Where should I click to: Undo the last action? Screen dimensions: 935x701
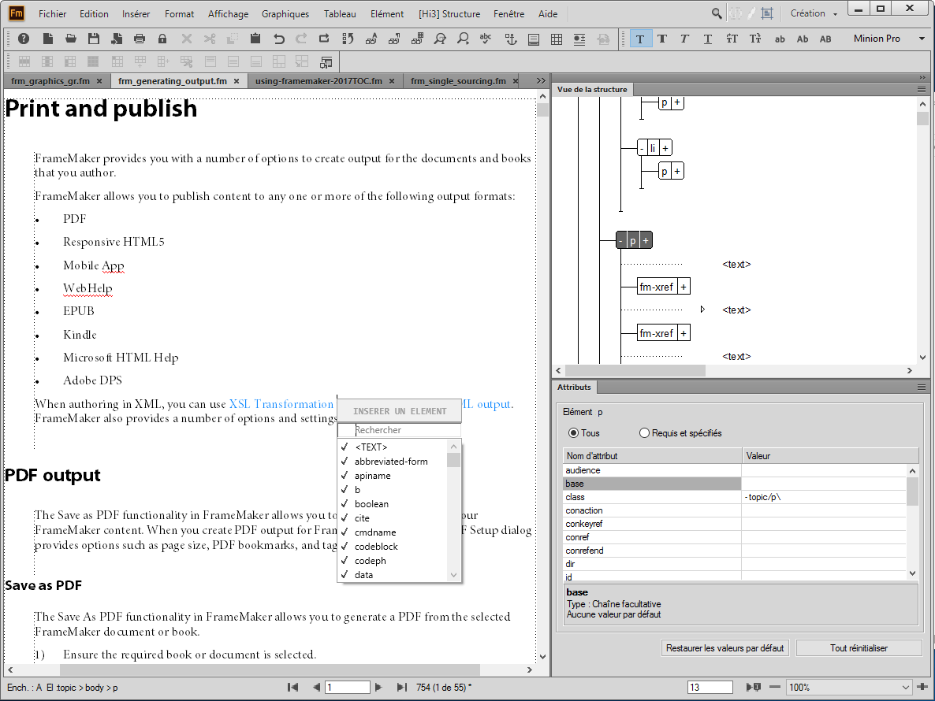tap(279, 39)
